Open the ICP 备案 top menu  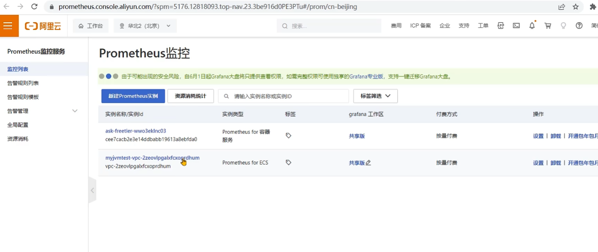pyautogui.click(x=420, y=25)
